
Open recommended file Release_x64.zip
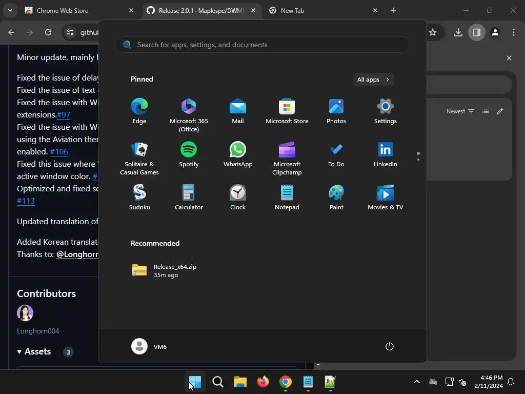pyautogui.click(x=164, y=271)
